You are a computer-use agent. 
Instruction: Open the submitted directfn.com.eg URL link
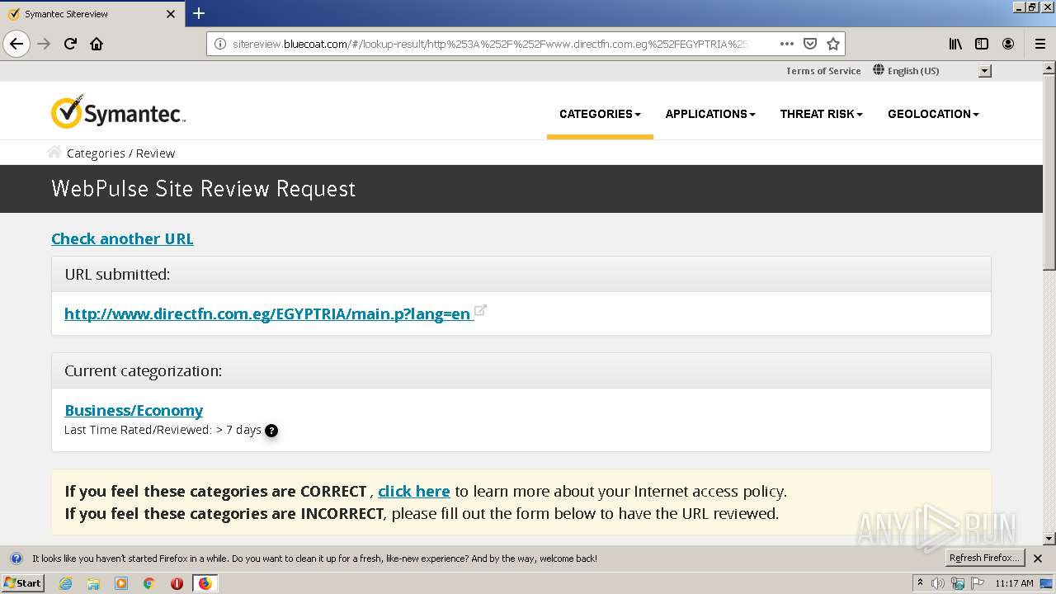tap(267, 313)
